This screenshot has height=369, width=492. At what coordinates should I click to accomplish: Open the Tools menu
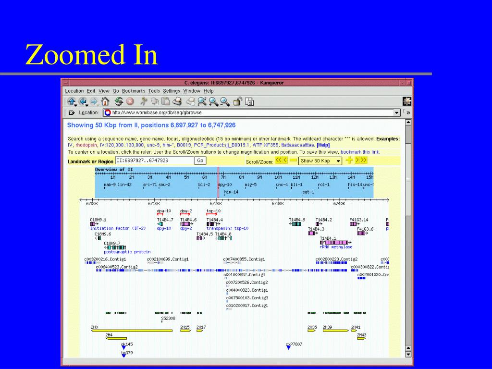[x=154, y=91]
